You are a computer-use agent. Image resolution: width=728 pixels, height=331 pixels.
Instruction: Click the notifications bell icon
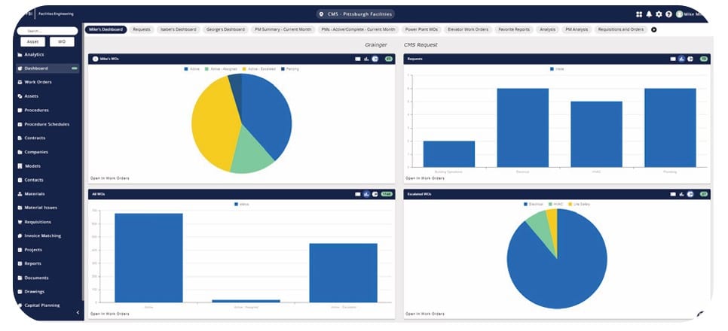pyautogui.click(x=649, y=14)
